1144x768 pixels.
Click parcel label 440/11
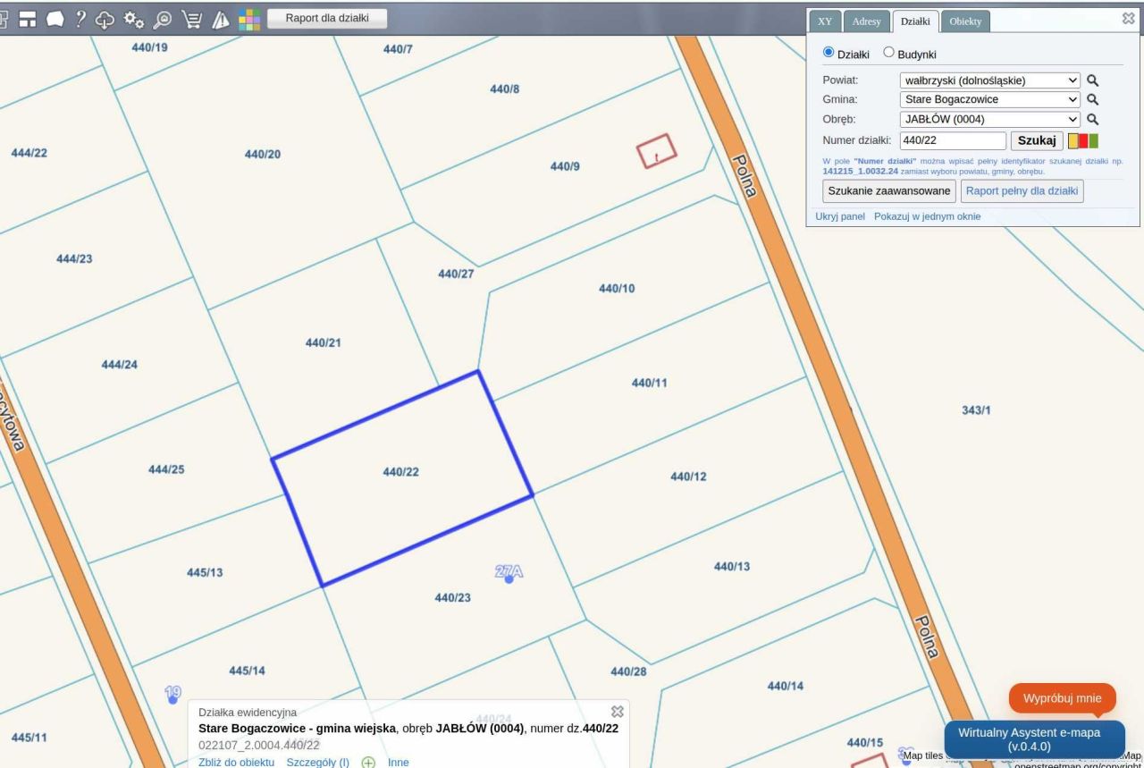point(650,384)
